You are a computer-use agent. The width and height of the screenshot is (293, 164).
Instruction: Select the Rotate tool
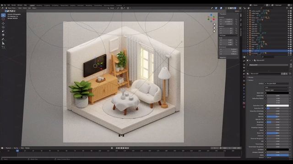click(x=3, y=27)
